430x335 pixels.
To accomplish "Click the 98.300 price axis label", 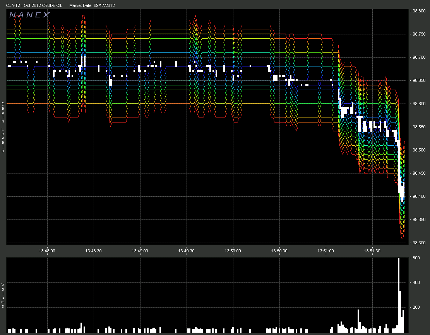I will [x=419, y=243].
